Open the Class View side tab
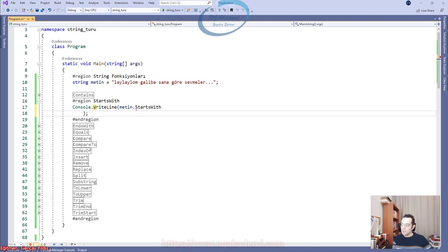This screenshot has width=448, height=252. (x=444, y=84)
